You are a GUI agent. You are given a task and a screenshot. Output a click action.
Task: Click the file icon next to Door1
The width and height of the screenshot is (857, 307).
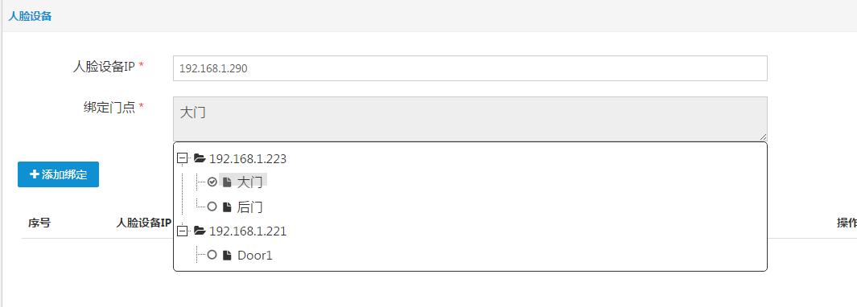pyautogui.click(x=227, y=255)
